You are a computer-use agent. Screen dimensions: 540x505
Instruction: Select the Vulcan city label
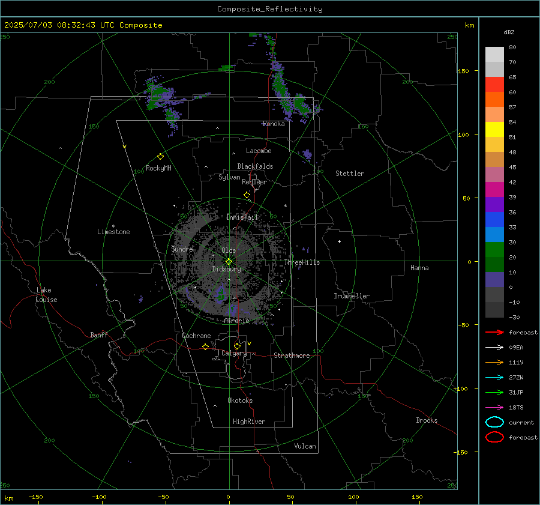(305, 446)
